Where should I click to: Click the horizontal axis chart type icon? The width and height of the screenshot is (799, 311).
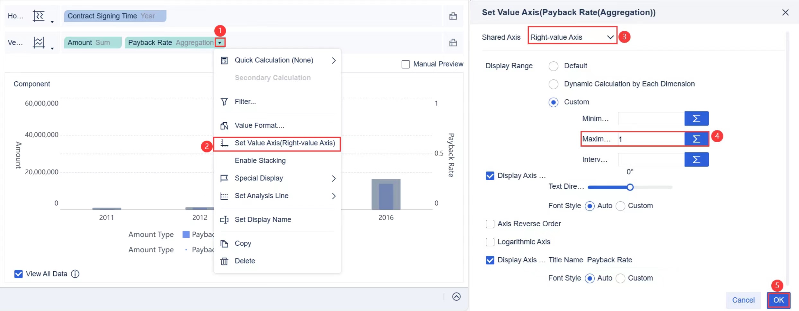(x=39, y=16)
